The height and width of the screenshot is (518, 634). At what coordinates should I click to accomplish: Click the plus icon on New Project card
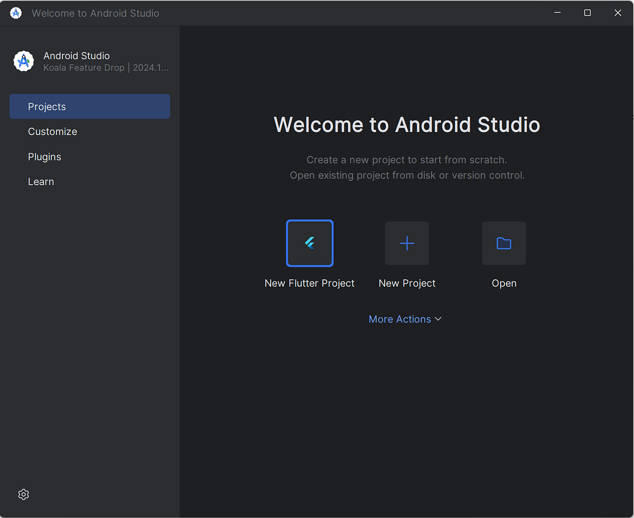407,243
